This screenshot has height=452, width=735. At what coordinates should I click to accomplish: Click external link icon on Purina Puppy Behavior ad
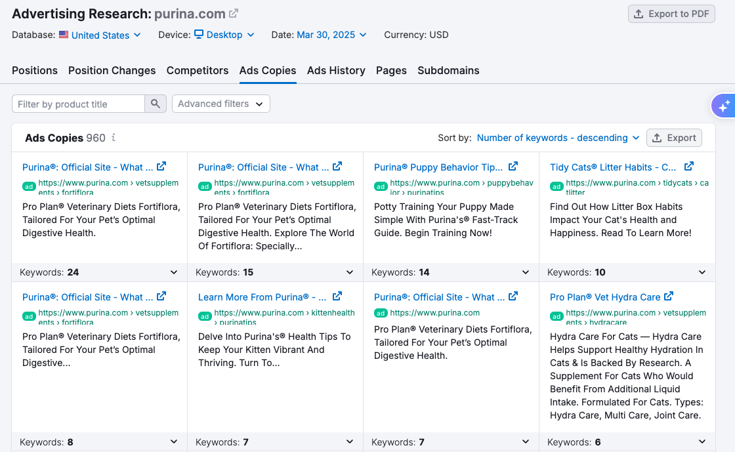[x=513, y=167]
